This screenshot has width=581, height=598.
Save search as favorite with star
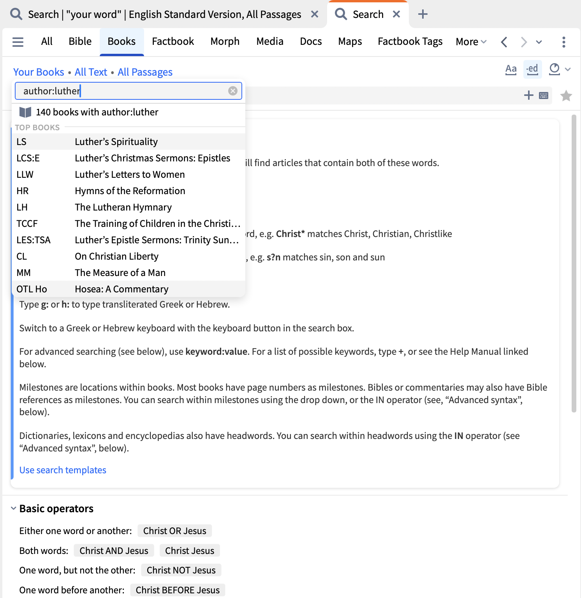point(566,96)
